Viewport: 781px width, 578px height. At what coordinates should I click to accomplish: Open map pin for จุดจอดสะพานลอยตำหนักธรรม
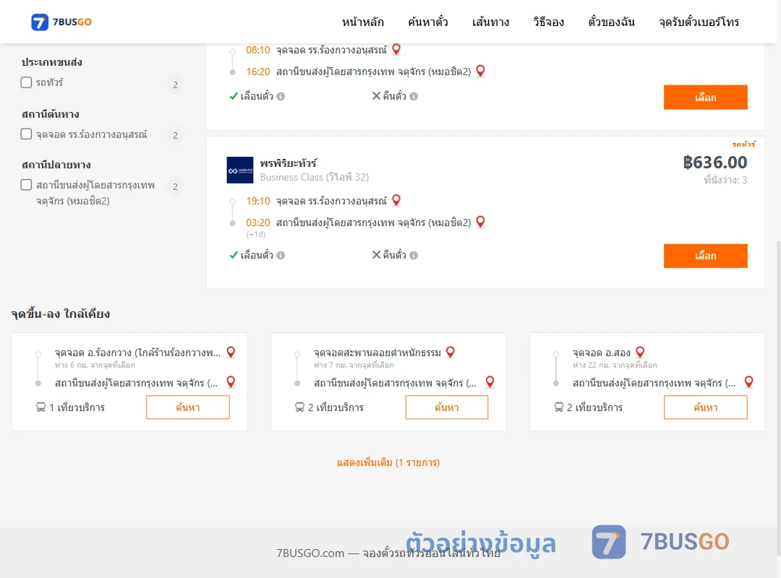point(451,353)
